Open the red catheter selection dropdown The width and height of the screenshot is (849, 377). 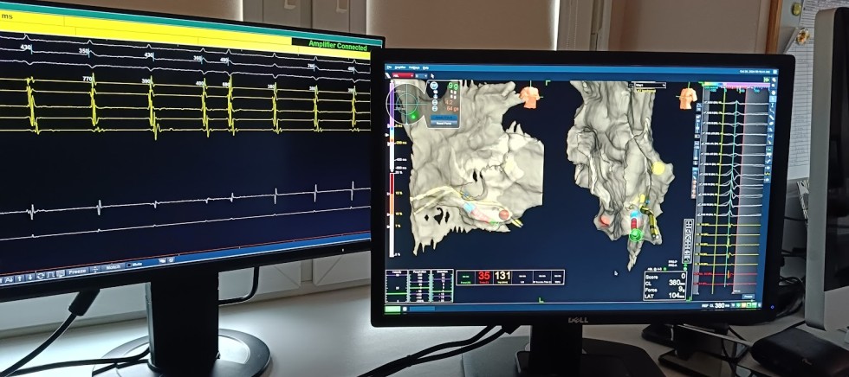pyautogui.click(x=403, y=75)
